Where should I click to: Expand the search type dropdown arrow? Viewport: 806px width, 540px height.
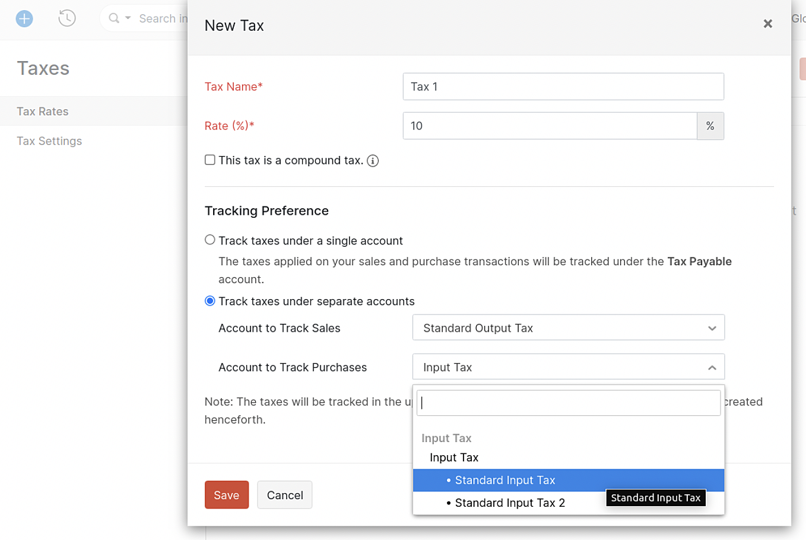coord(128,18)
